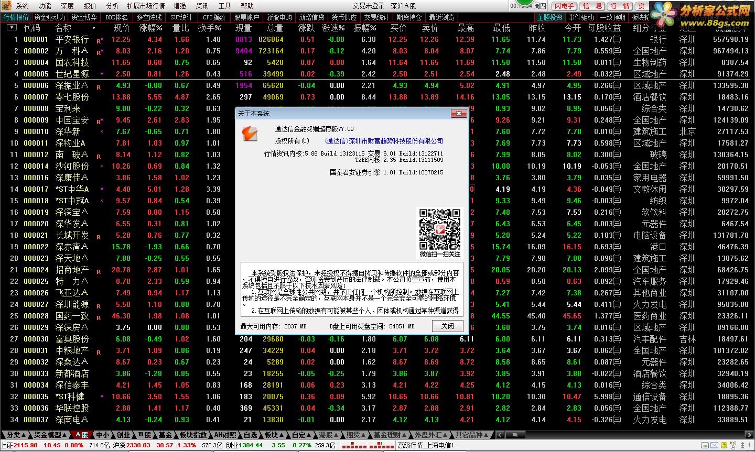Click the double up-arrow status bar icon
The image size is (755, 452).
742,445
